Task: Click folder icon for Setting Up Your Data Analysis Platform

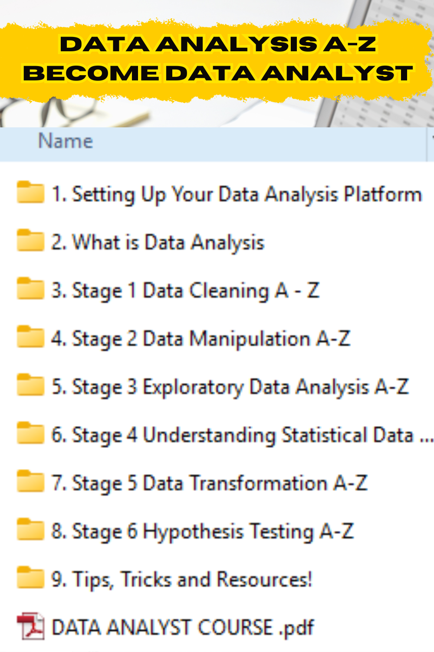Action: point(30,193)
